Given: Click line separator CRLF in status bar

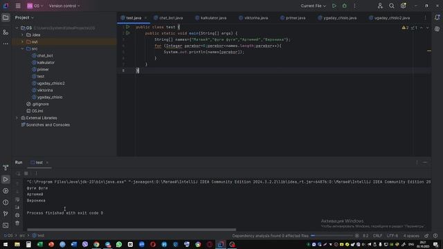Looking at the screenshot, I should coord(377,235).
